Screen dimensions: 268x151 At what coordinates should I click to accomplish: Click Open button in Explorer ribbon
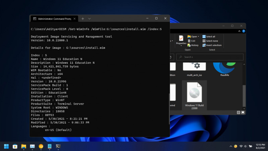point(192,37)
